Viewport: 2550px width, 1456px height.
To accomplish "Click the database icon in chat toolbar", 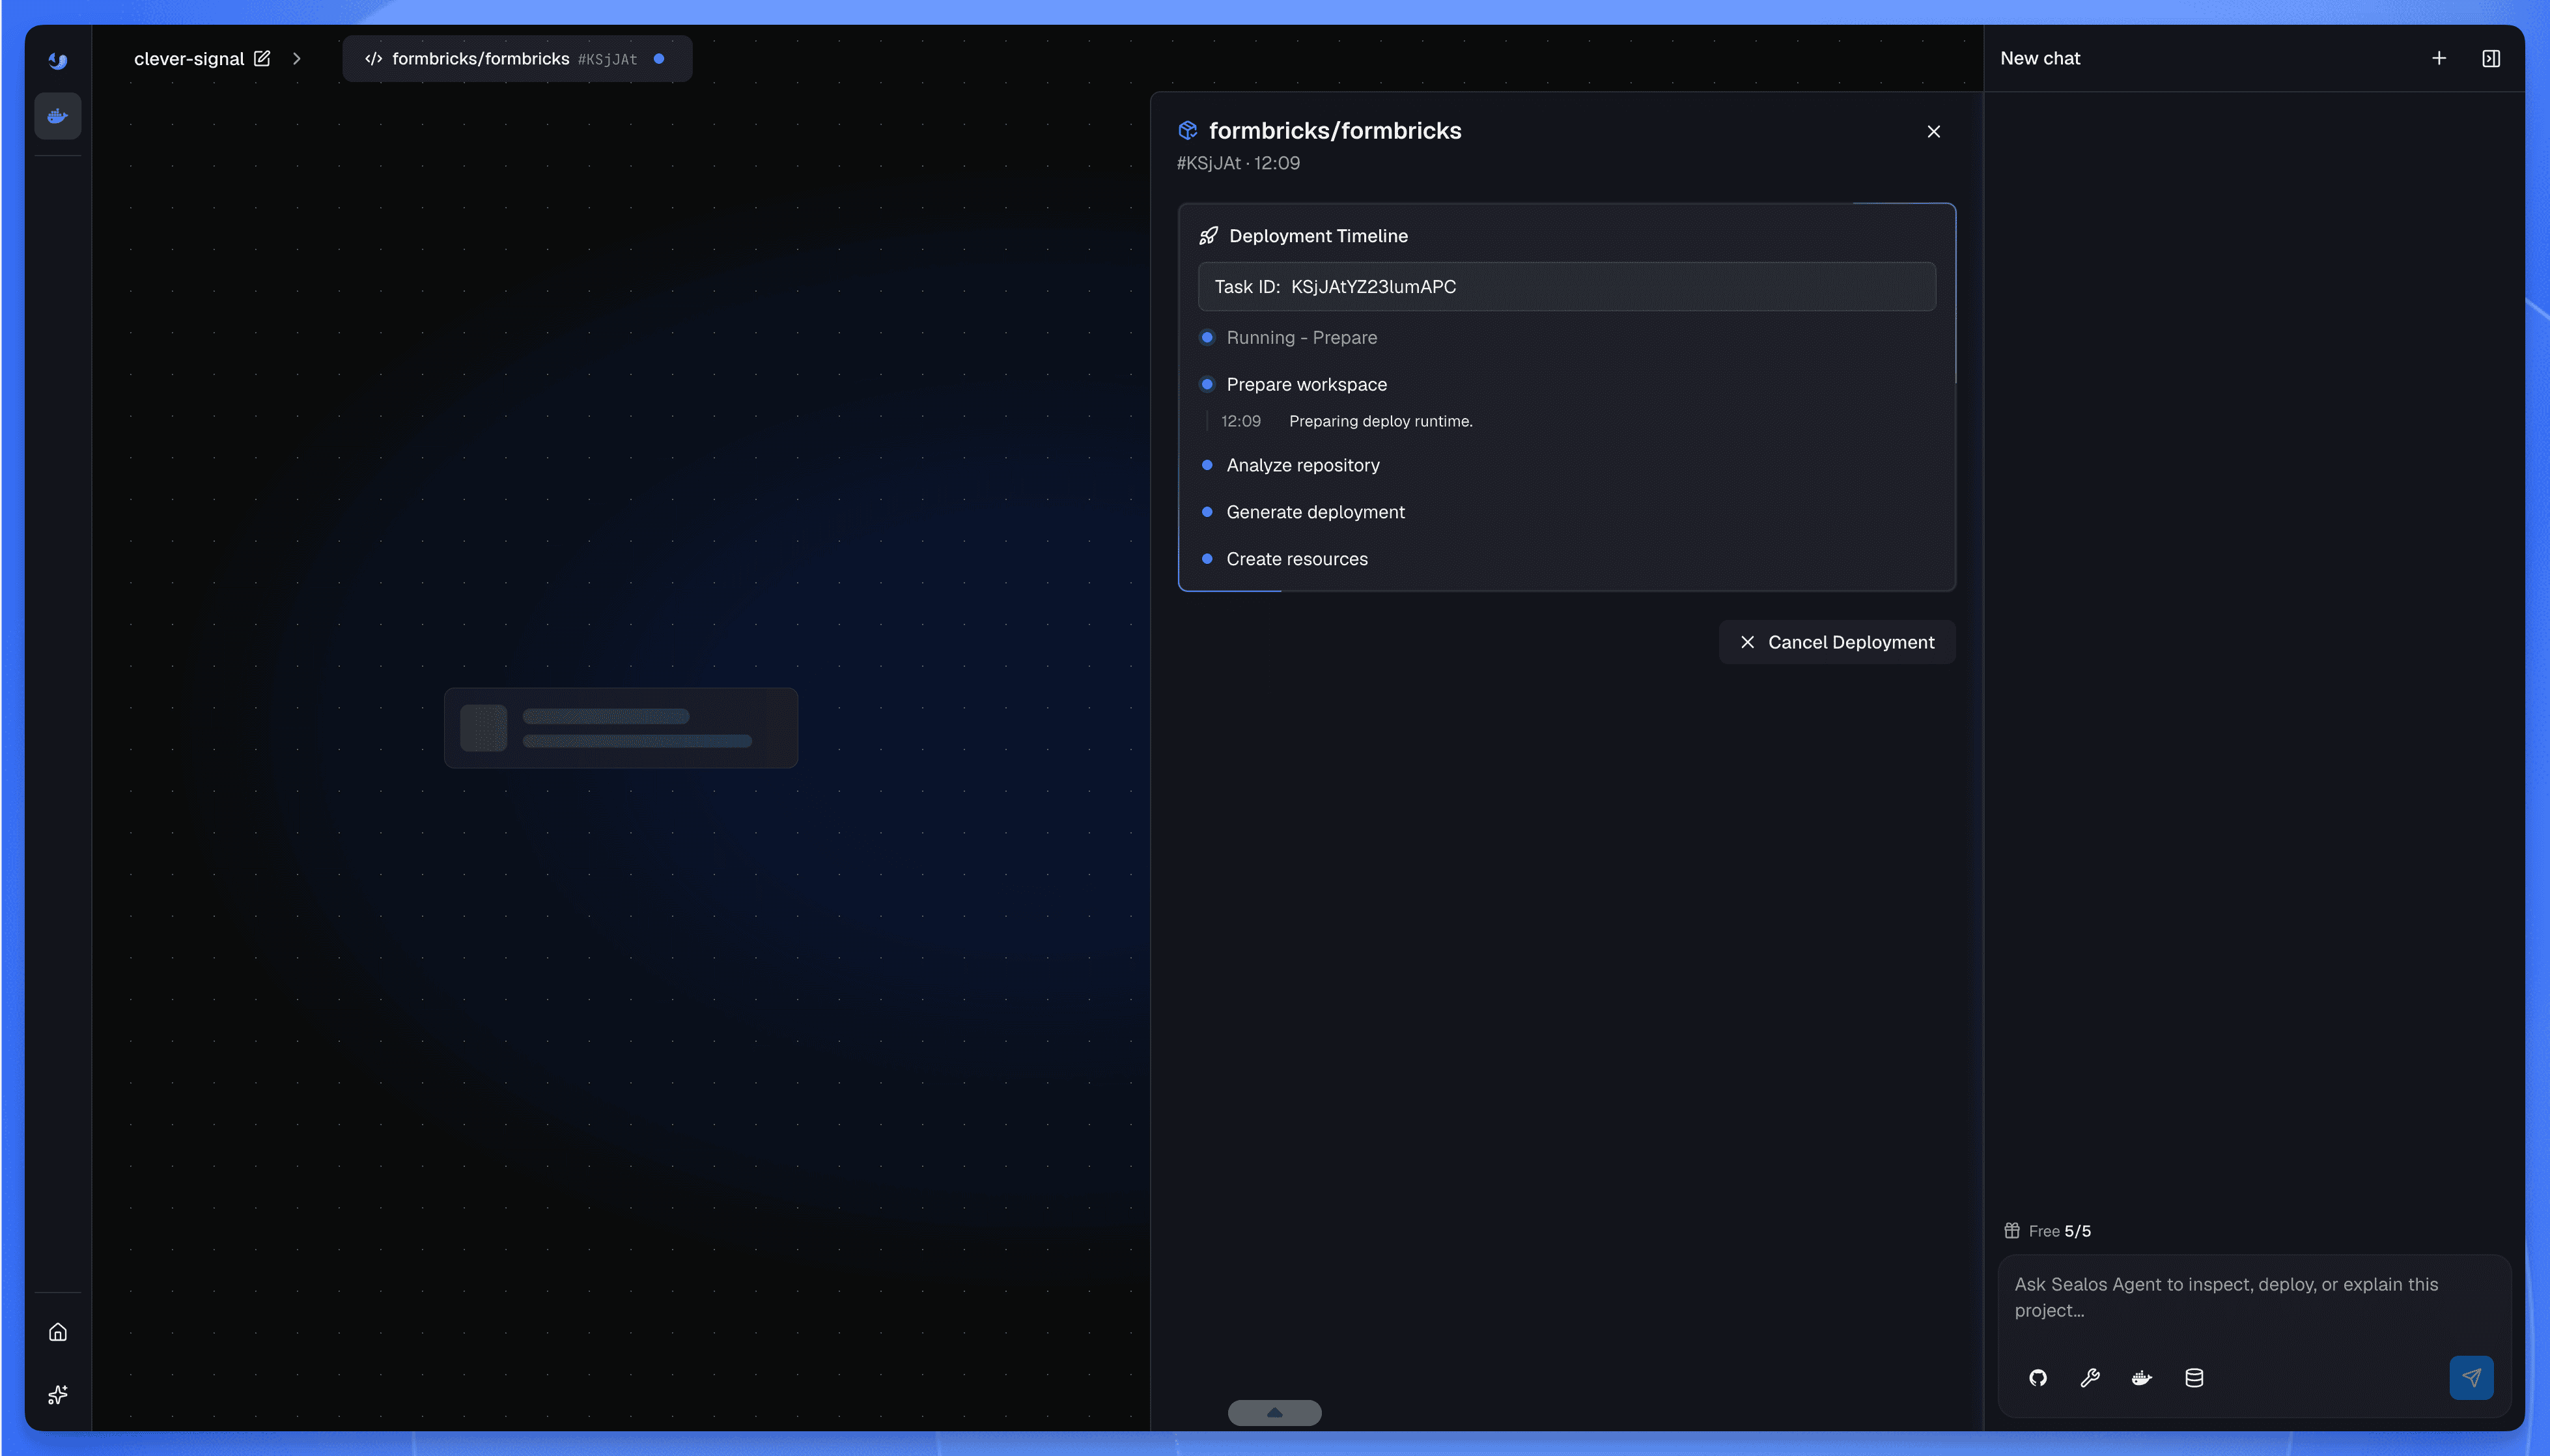I will click(2194, 1379).
